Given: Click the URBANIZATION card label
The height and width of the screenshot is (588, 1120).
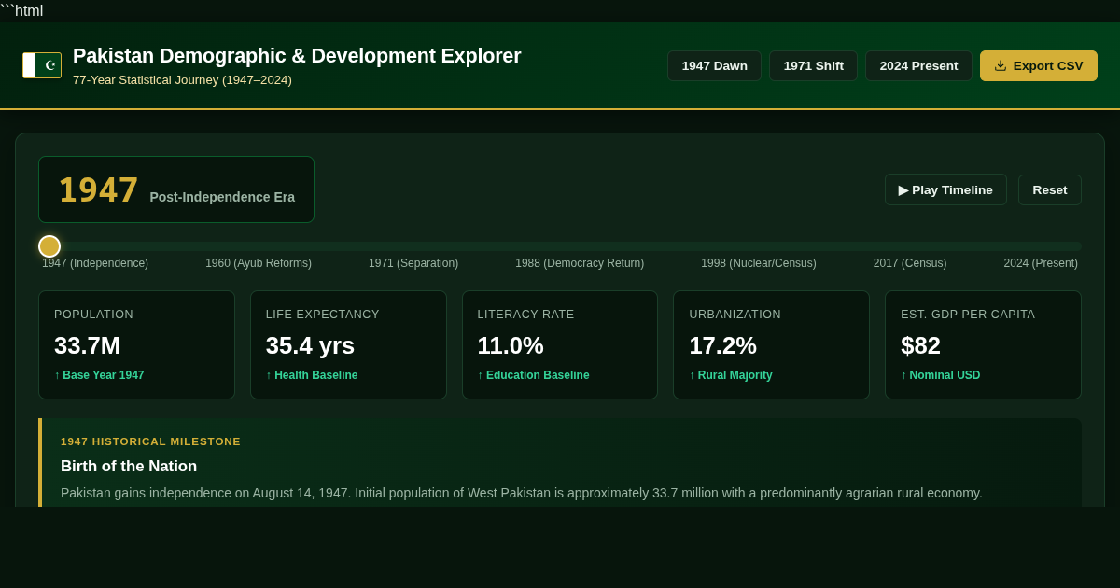Looking at the screenshot, I should tap(735, 315).
